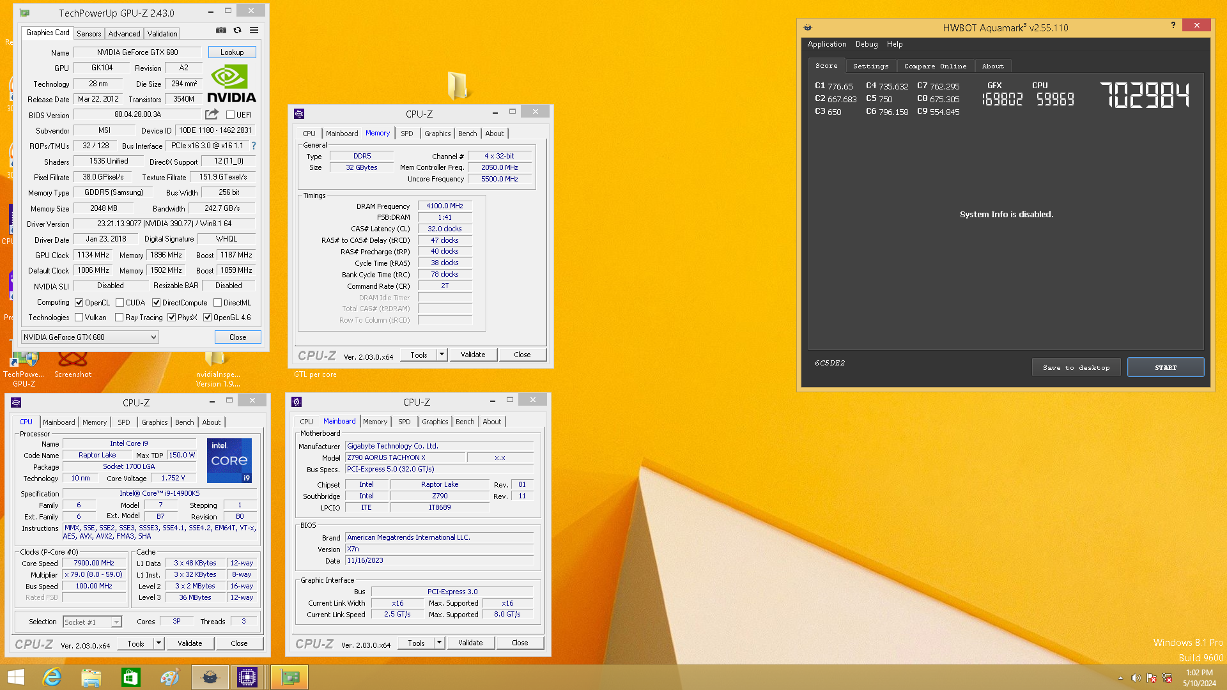Image resolution: width=1227 pixels, height=690 pixels.
Task: Click the volume speaker tray icon
Action: 1136,678
